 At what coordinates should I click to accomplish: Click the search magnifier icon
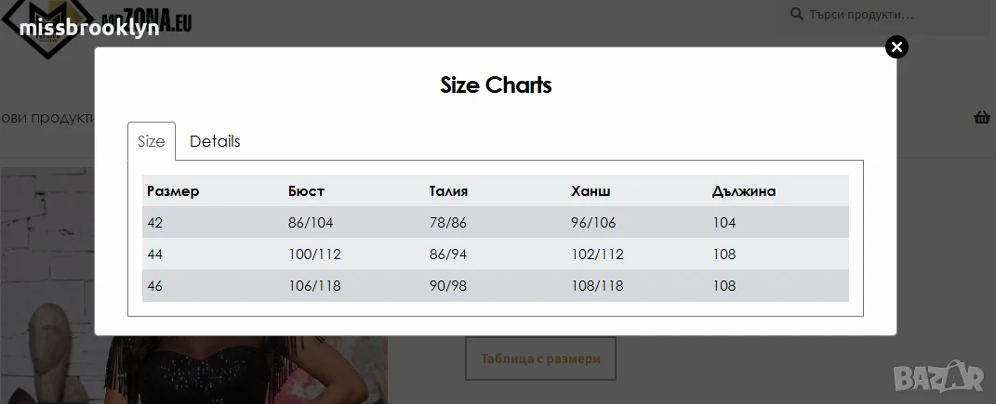point(796,14)
